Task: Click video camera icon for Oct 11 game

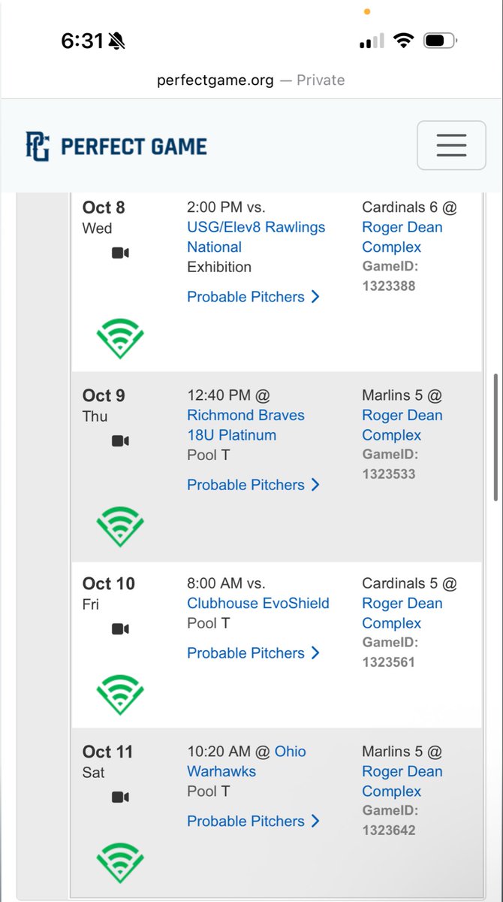Action: click(x=120, y=798)
